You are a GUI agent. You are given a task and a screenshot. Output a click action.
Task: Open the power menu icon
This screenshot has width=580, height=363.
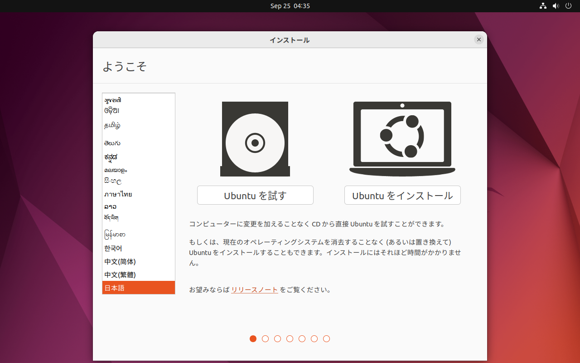568,6
